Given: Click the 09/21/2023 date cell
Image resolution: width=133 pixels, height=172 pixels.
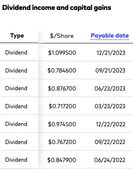Looking at the screenshot, I should (x=110, y=70).
